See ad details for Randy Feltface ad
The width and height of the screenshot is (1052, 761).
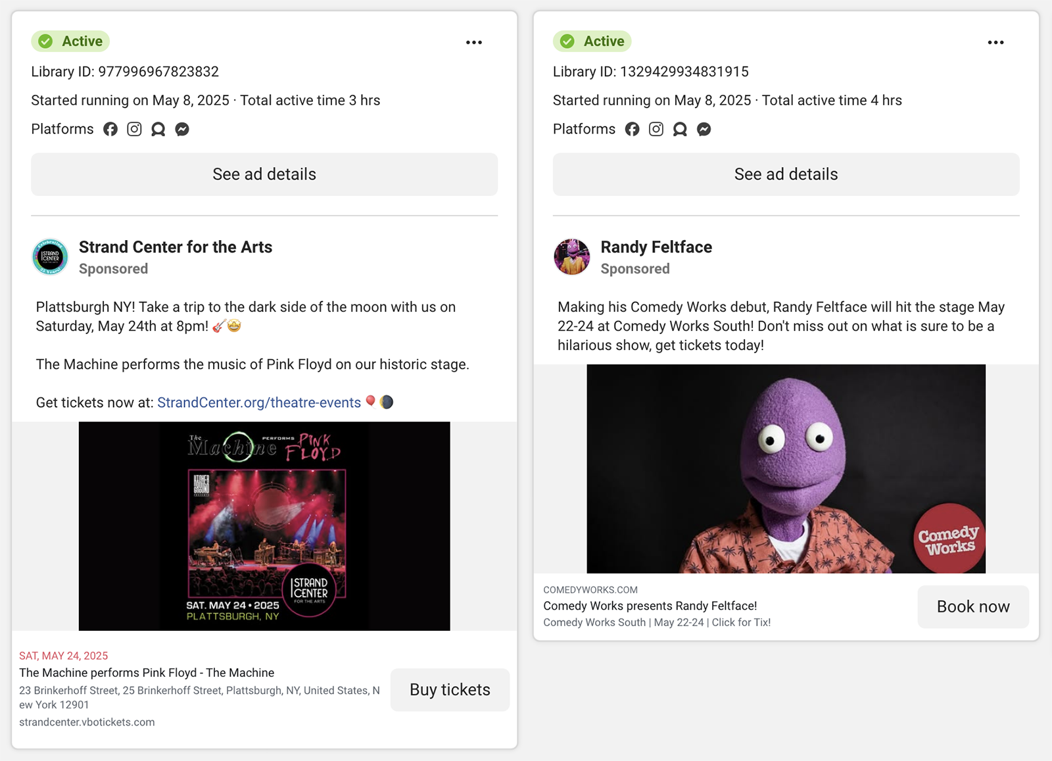coord(786,174)
